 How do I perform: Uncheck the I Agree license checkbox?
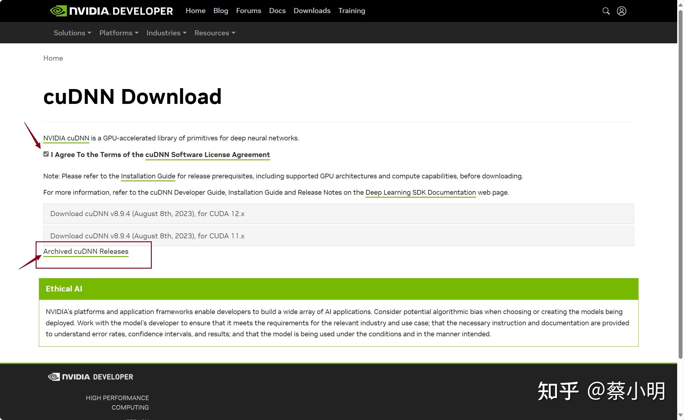[46, 154]
